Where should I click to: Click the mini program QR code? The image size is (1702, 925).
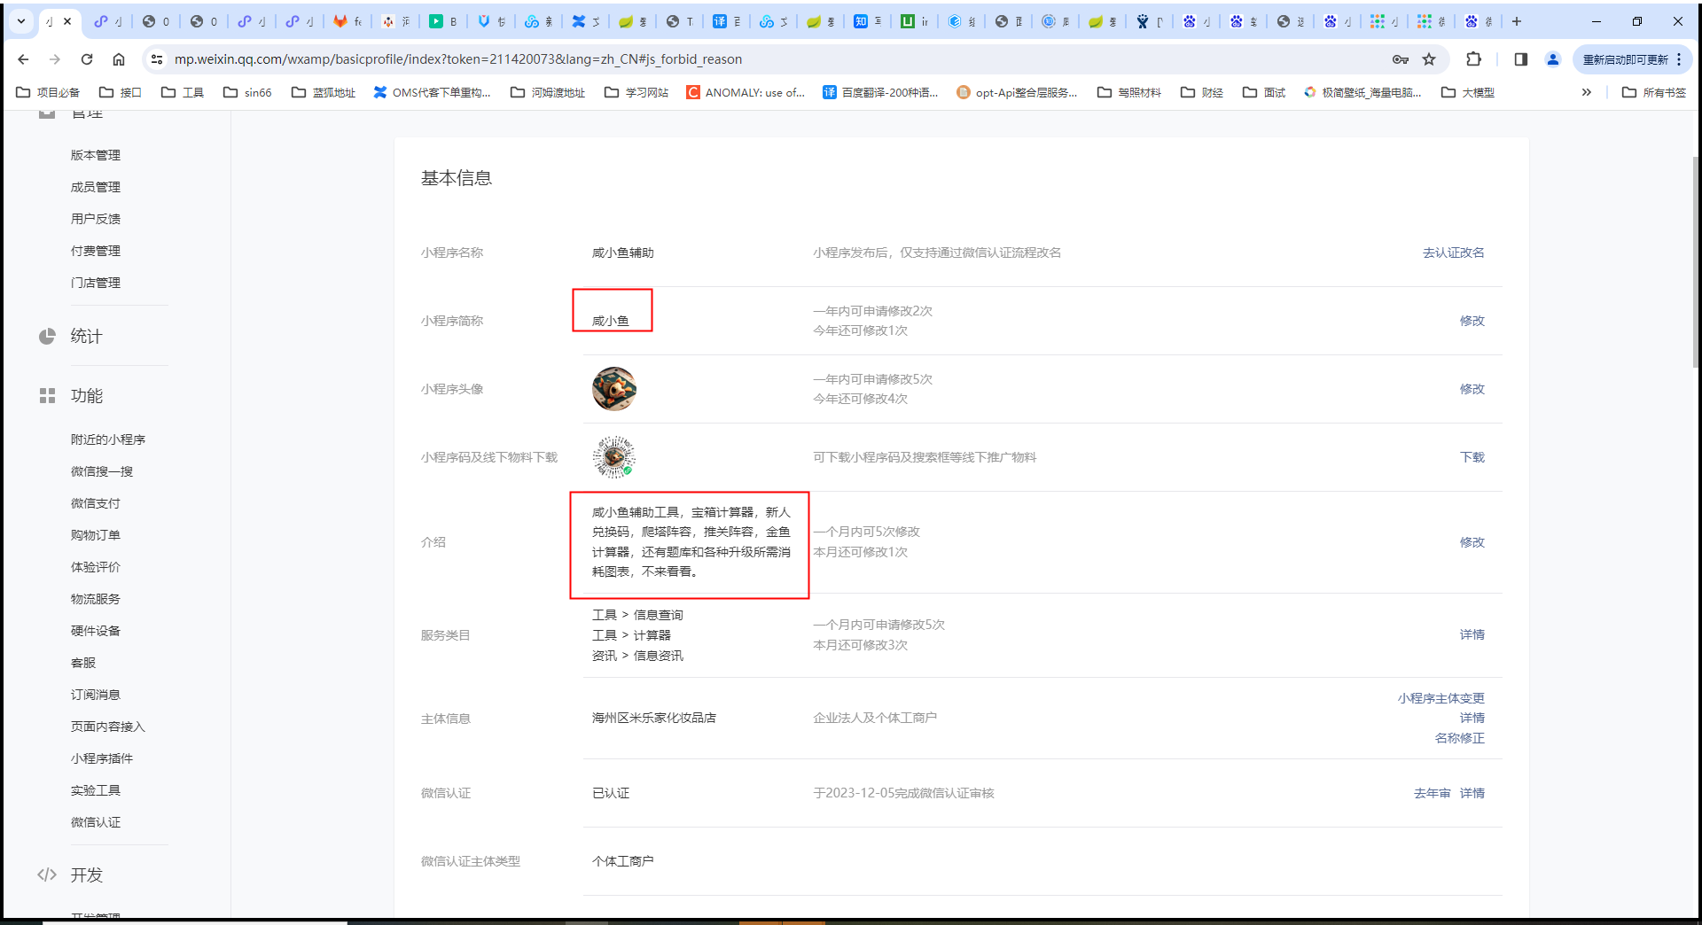[x=614, y=457]
